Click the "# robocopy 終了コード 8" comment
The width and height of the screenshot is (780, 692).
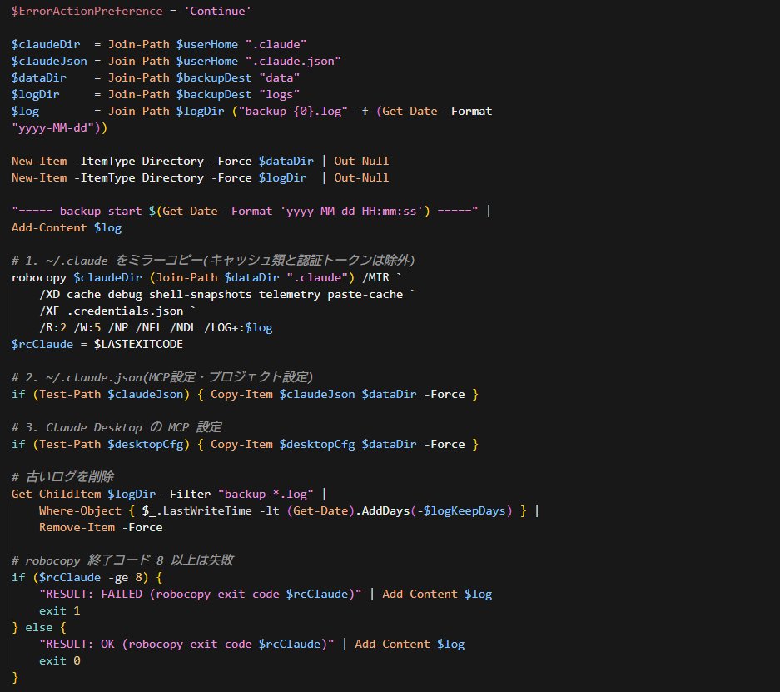(x=122, y=560)
